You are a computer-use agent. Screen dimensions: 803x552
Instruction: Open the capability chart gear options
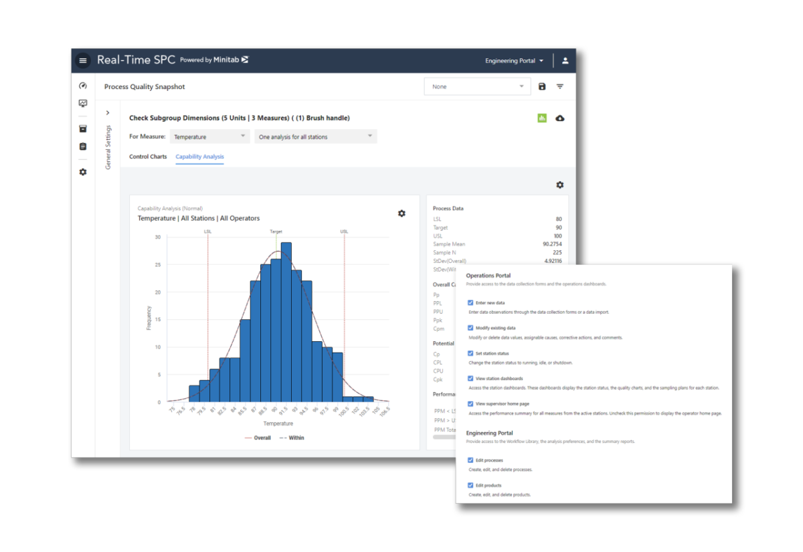point(401,213)
